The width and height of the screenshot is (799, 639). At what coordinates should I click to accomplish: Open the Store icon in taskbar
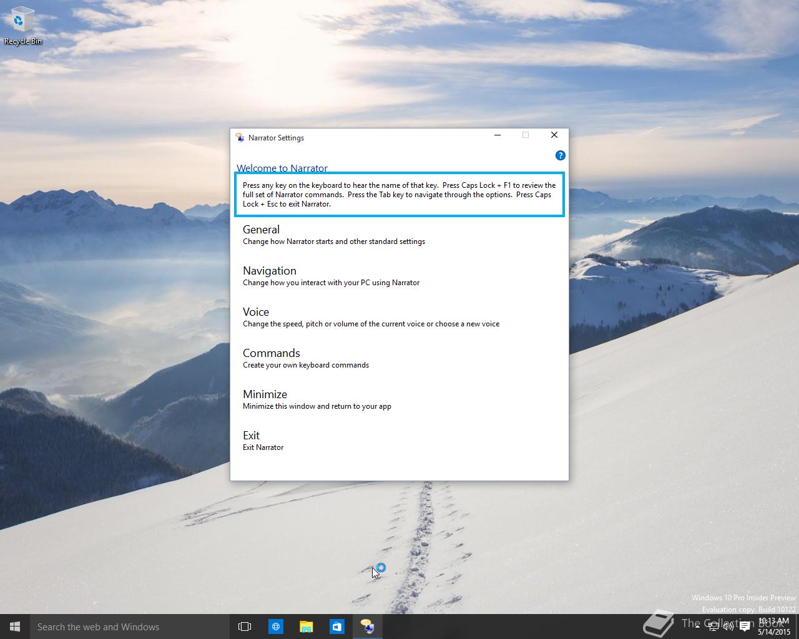(x=336, y=627)
